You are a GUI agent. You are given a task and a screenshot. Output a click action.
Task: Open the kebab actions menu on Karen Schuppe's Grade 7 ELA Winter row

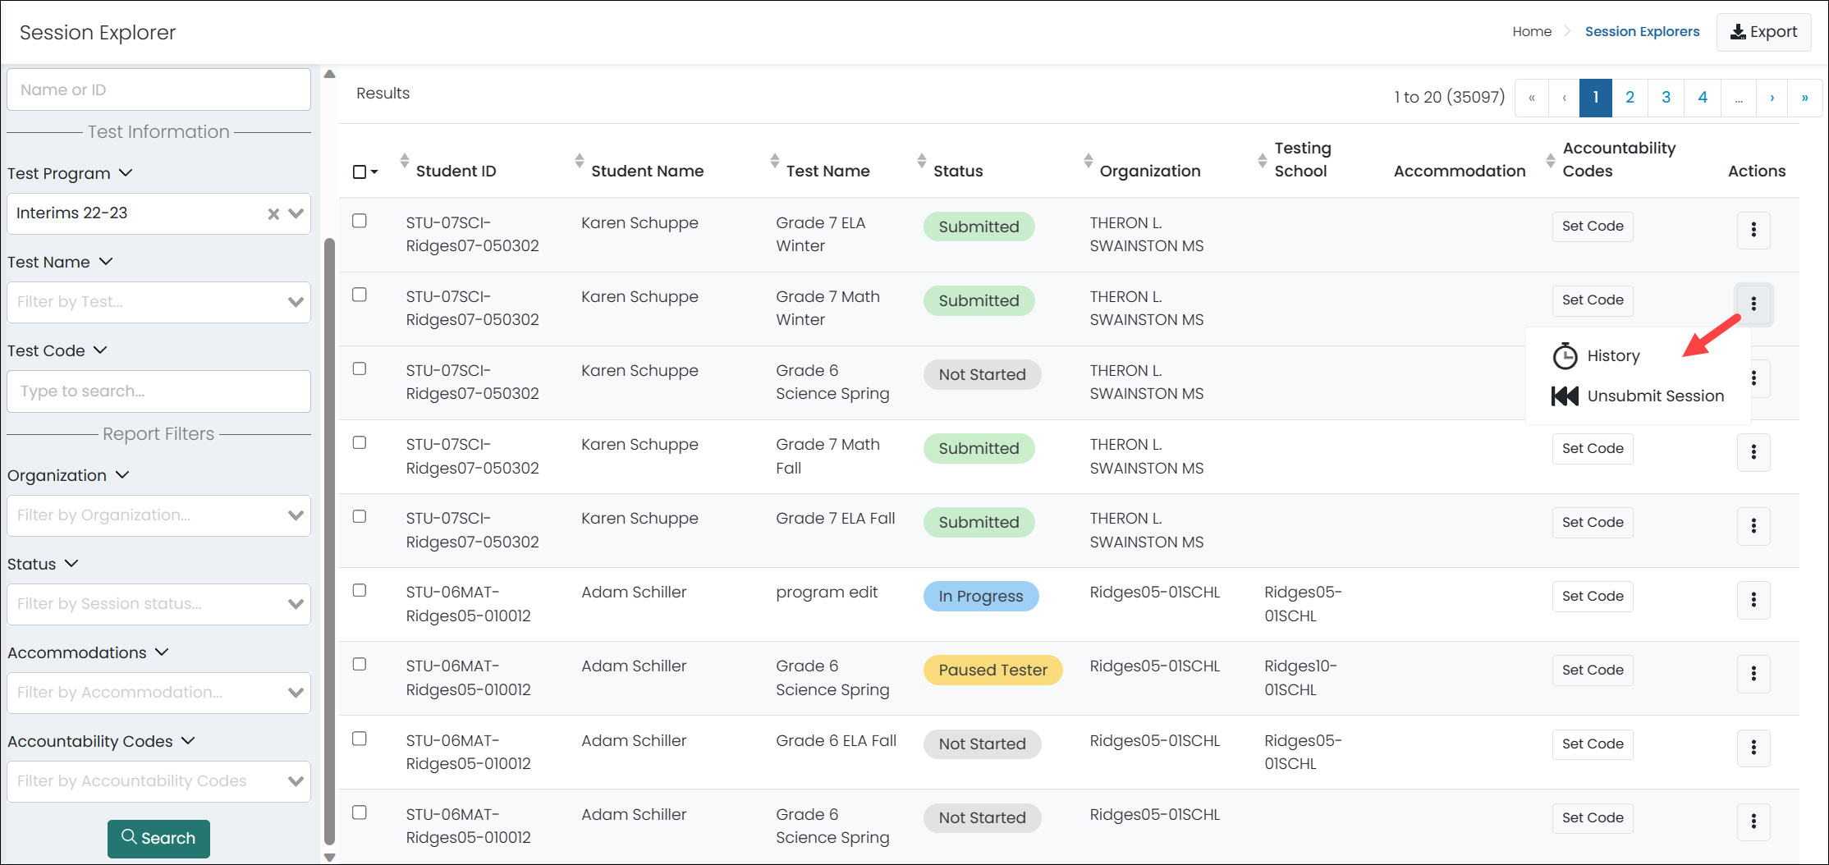click(x=1753, y=231)
